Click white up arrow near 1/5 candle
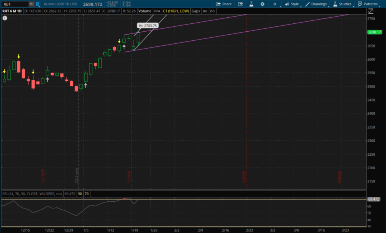This screenshot has width=386, height=233. coord(86,86)
